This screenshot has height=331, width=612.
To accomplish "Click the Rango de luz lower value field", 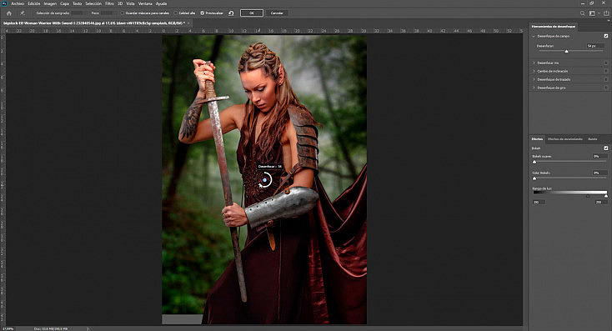I will (539, 203).
